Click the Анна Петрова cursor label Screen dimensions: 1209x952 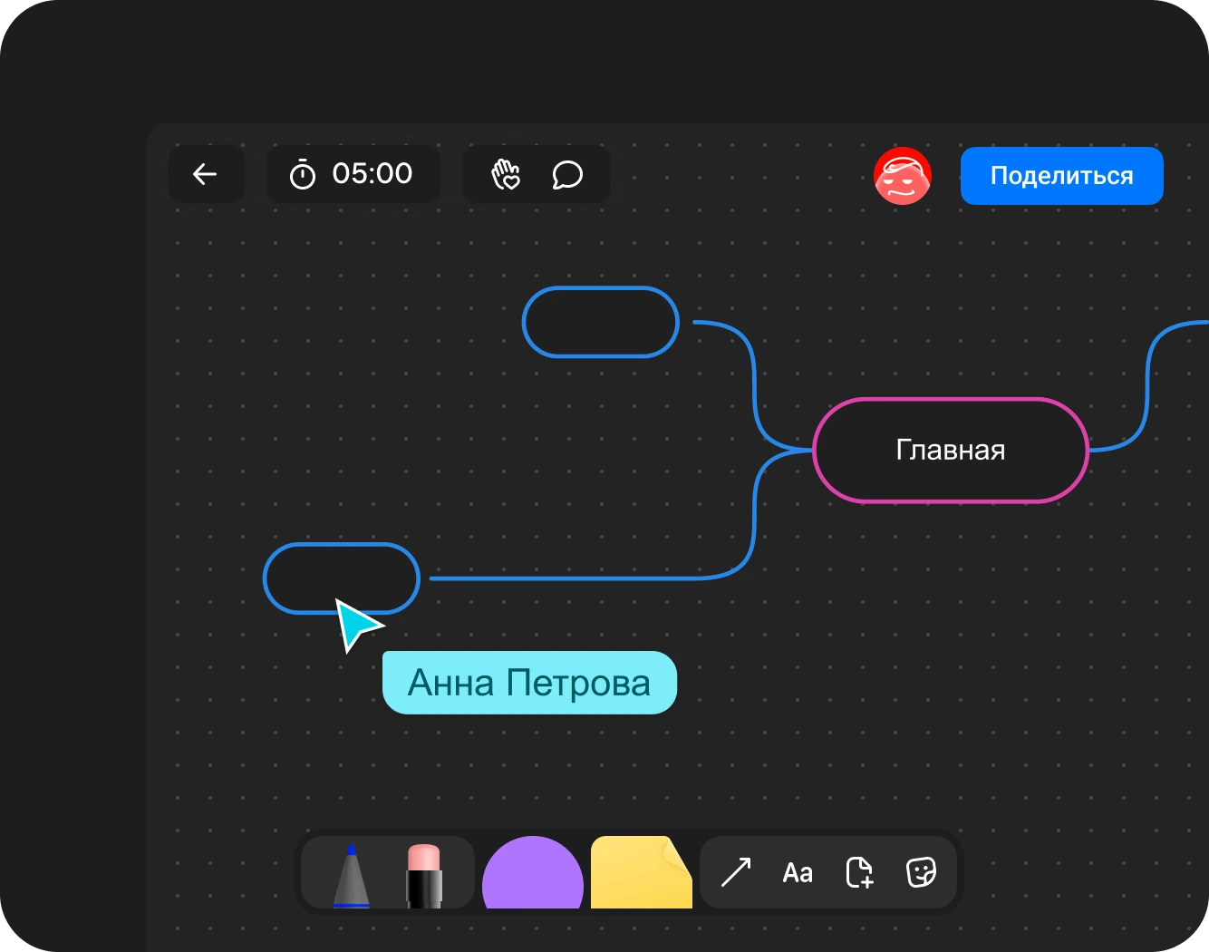coord(529,683)
